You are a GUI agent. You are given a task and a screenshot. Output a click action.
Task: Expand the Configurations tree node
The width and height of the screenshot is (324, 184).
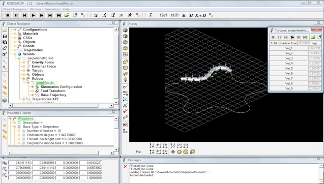(15, 29)
